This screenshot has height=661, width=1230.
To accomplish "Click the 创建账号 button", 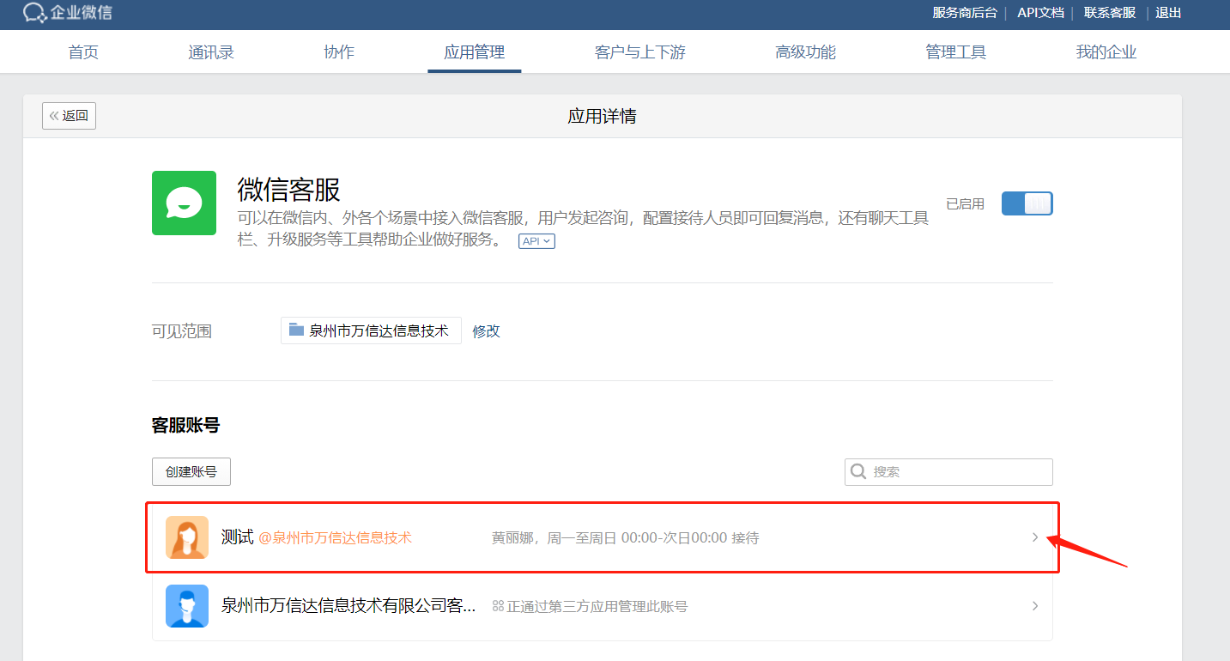I will [191, 471].
